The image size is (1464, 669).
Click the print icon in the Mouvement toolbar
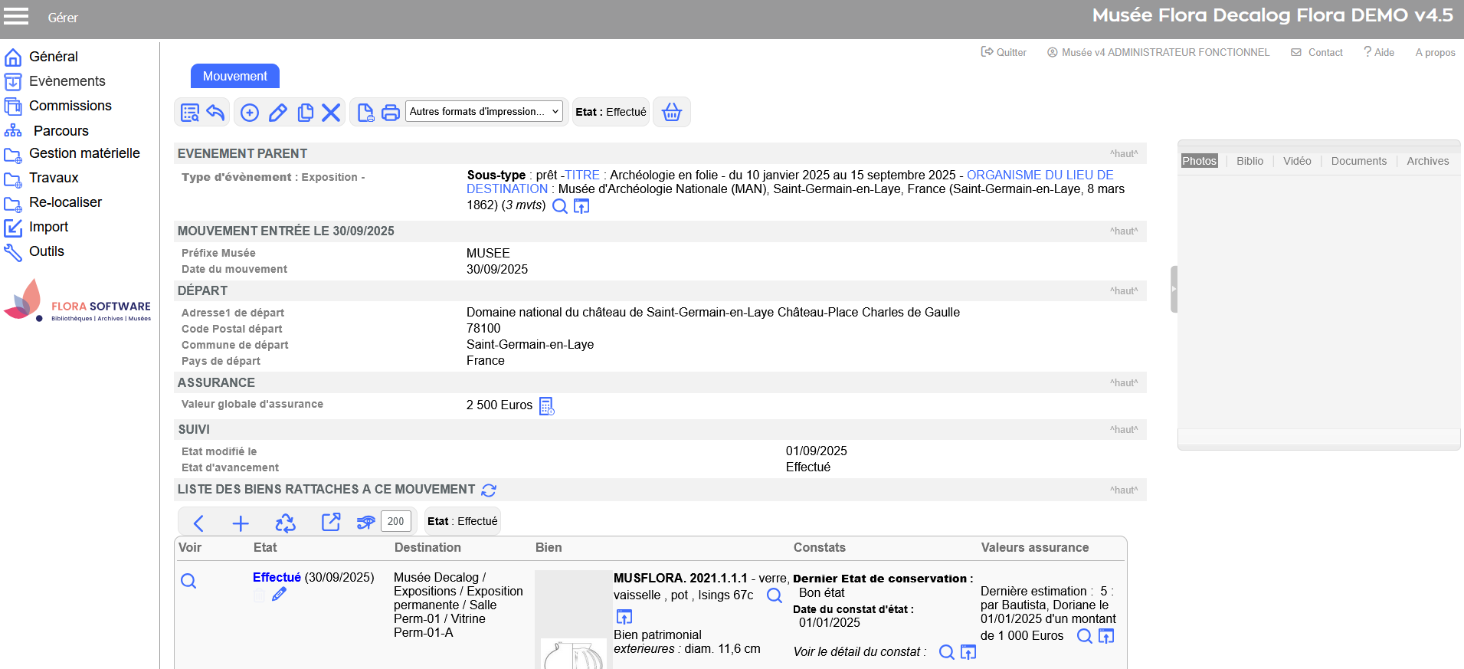391,113
